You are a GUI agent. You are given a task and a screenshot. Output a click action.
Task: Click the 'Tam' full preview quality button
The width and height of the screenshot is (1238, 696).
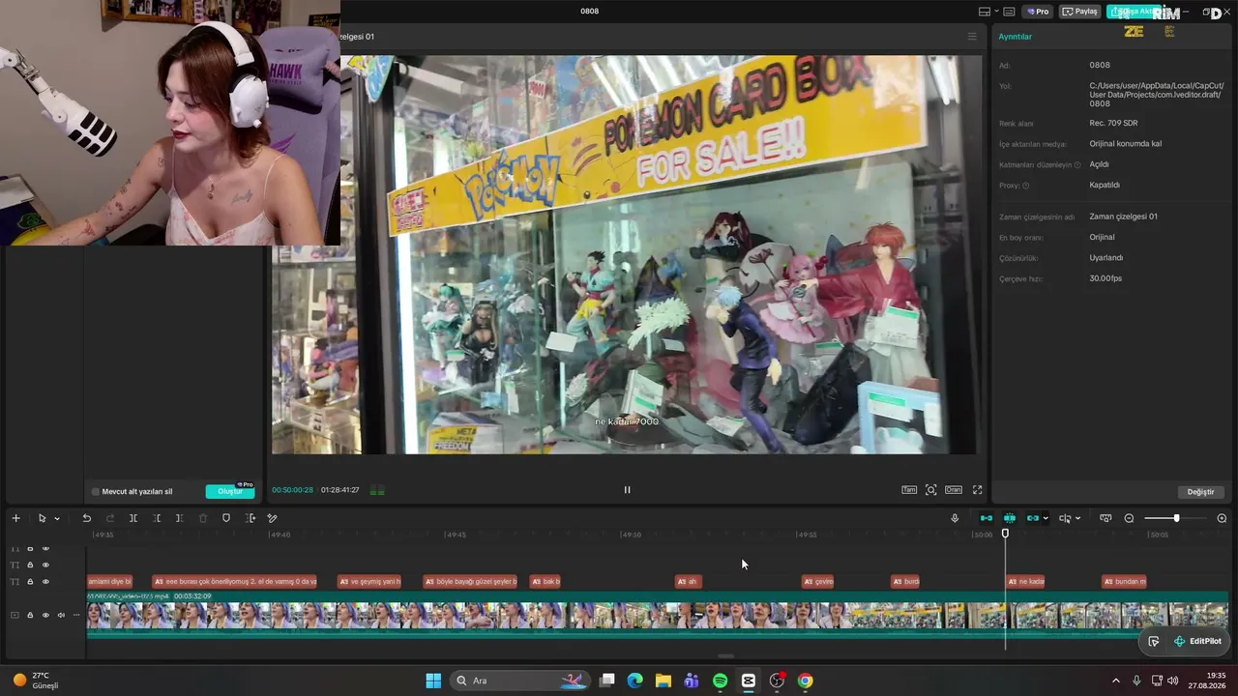[909, 490]
